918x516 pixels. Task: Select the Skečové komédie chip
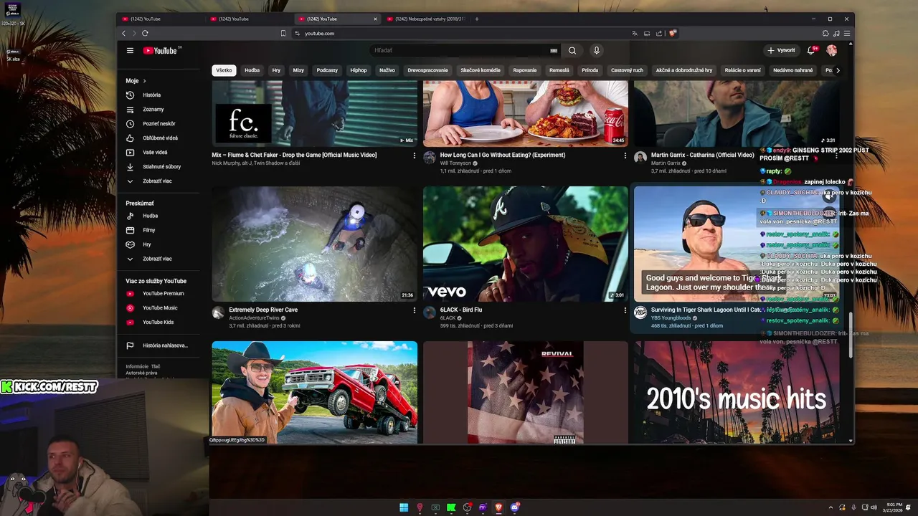pyautogui.click(x=481, y=70)
